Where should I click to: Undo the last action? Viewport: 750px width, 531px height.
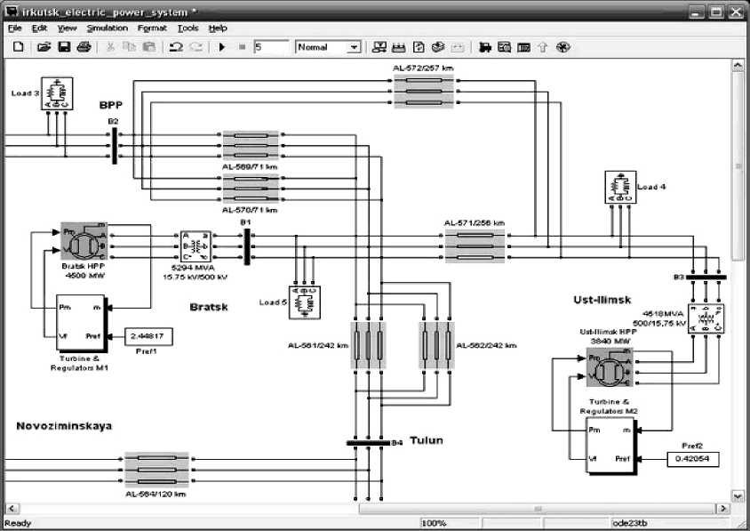pos(176,47)
